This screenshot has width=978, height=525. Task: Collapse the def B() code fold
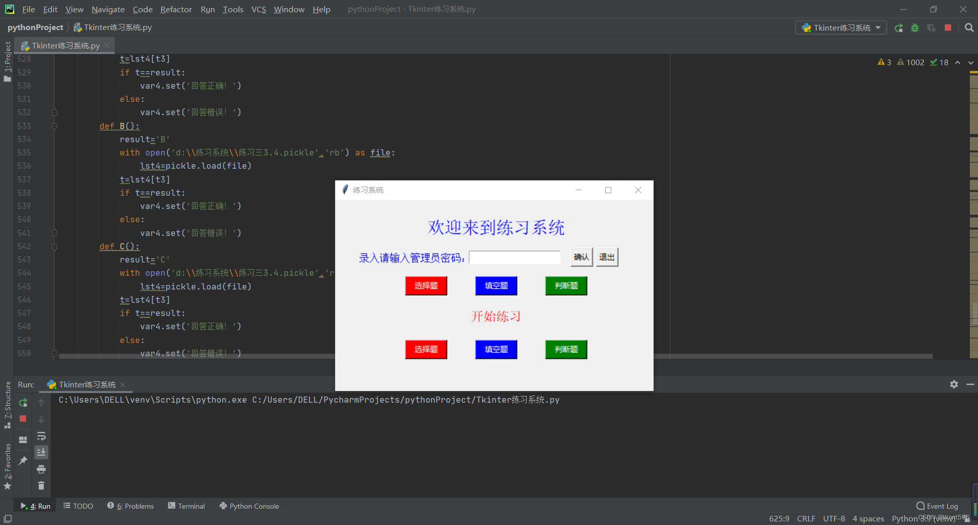(55, 126)
